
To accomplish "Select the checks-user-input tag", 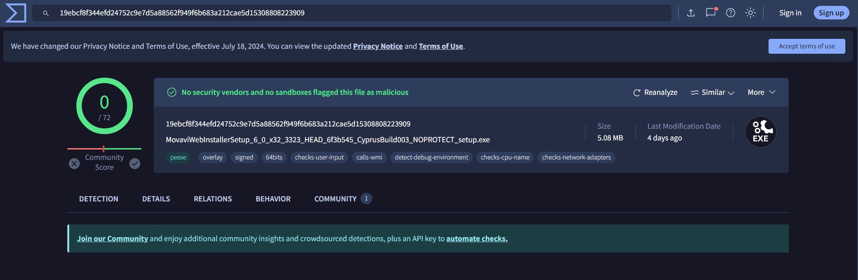I will pyautogui.click(x=319, y=157).
